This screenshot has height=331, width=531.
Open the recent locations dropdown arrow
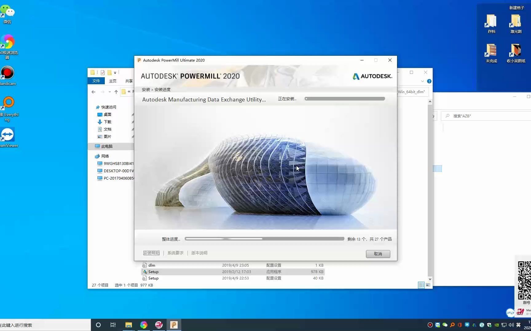point(109,92)
